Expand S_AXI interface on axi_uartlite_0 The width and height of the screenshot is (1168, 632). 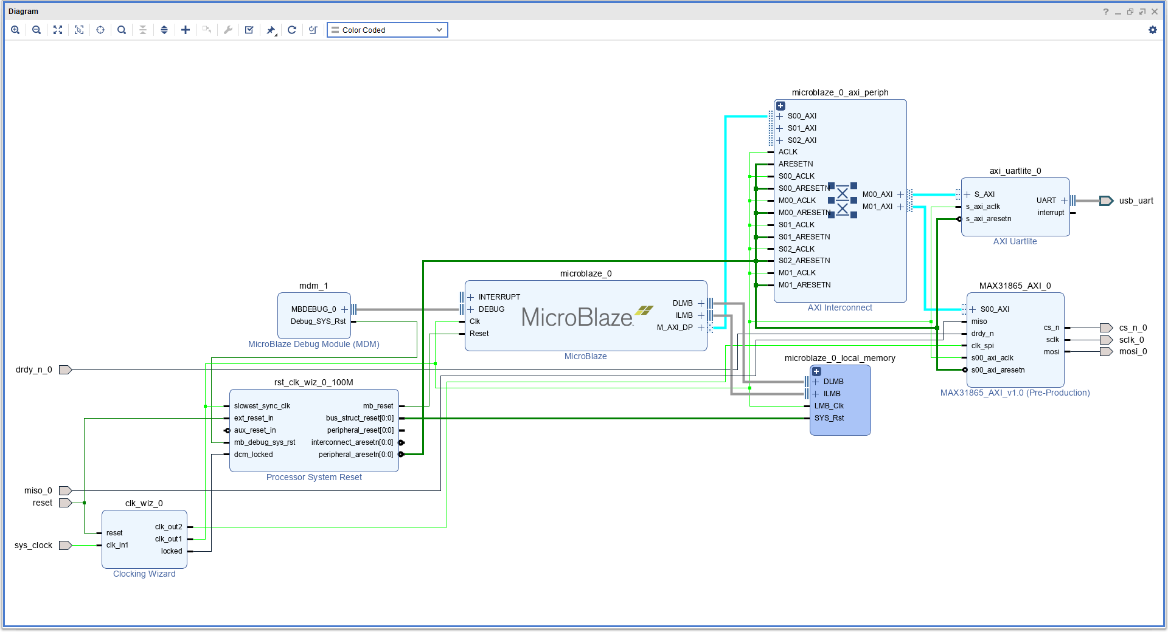pos(967,194)
